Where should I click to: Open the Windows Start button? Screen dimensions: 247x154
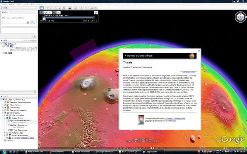point(4,151)
